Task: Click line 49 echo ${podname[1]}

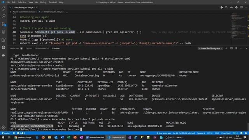Action: (33, 36)
